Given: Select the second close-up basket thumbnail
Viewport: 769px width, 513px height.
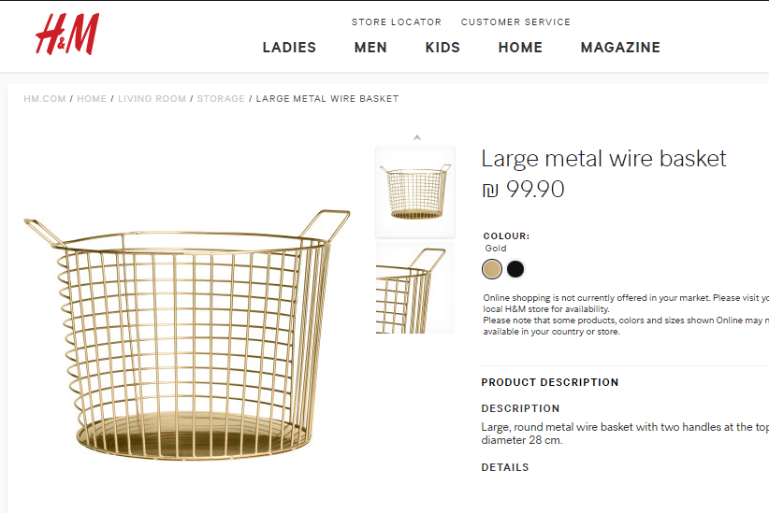Looking at the screenshot, I should click(x=415, y=288).
